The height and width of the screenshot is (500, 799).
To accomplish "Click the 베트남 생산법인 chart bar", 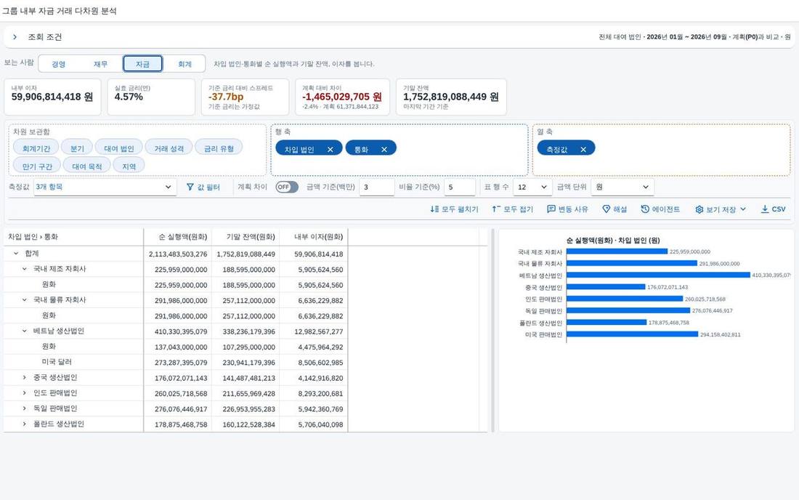I will click(658, 275).
